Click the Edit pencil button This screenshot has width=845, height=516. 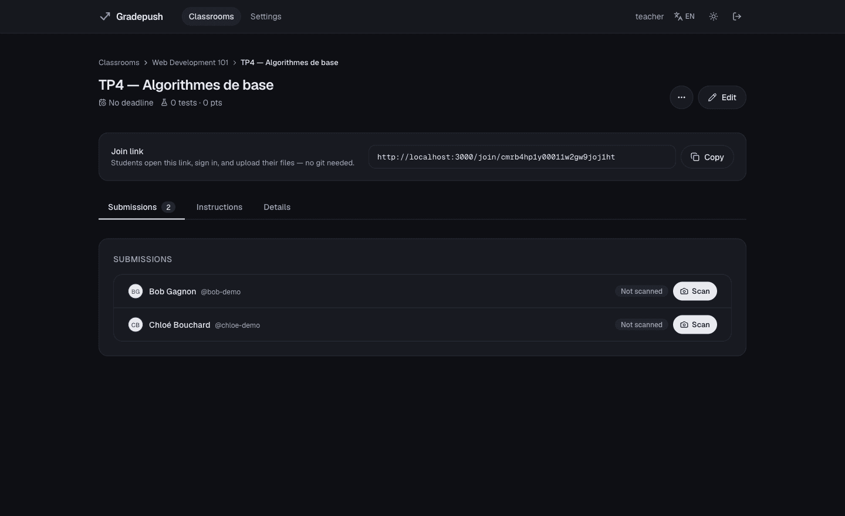(x=722, y=97)
